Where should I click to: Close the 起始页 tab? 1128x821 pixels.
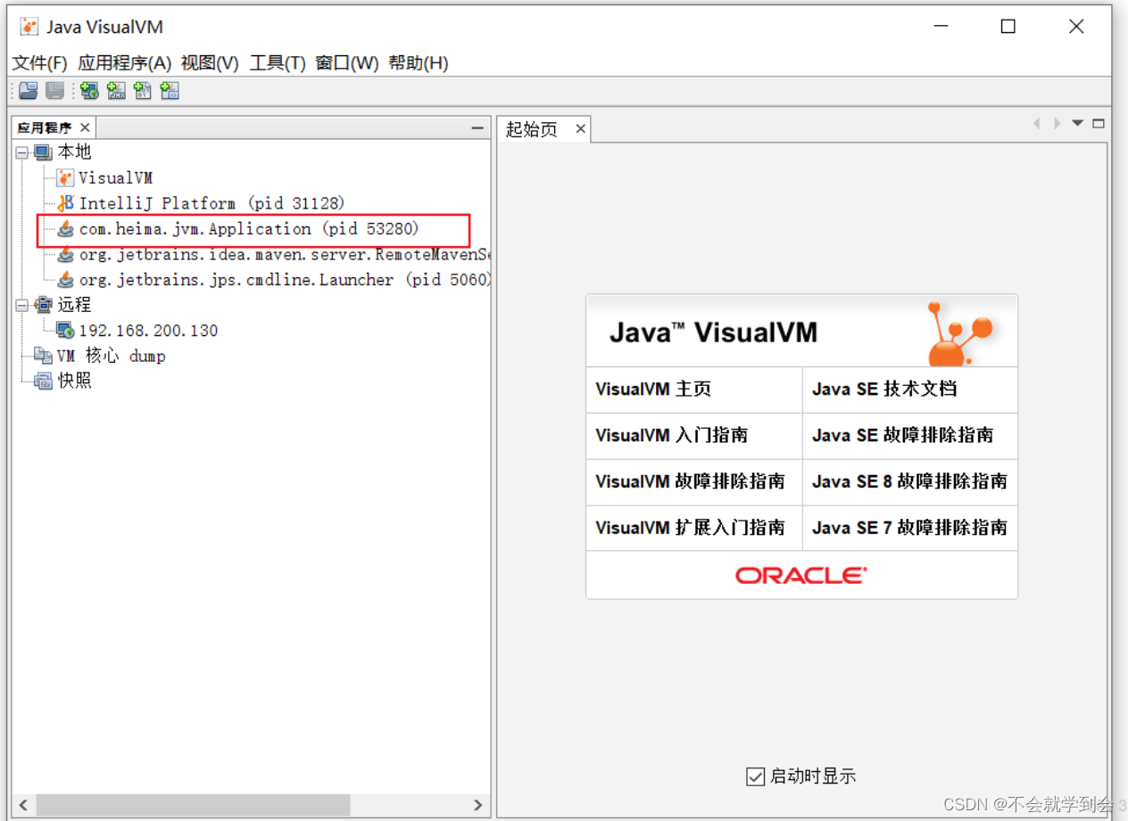click(x=580, y=129)
